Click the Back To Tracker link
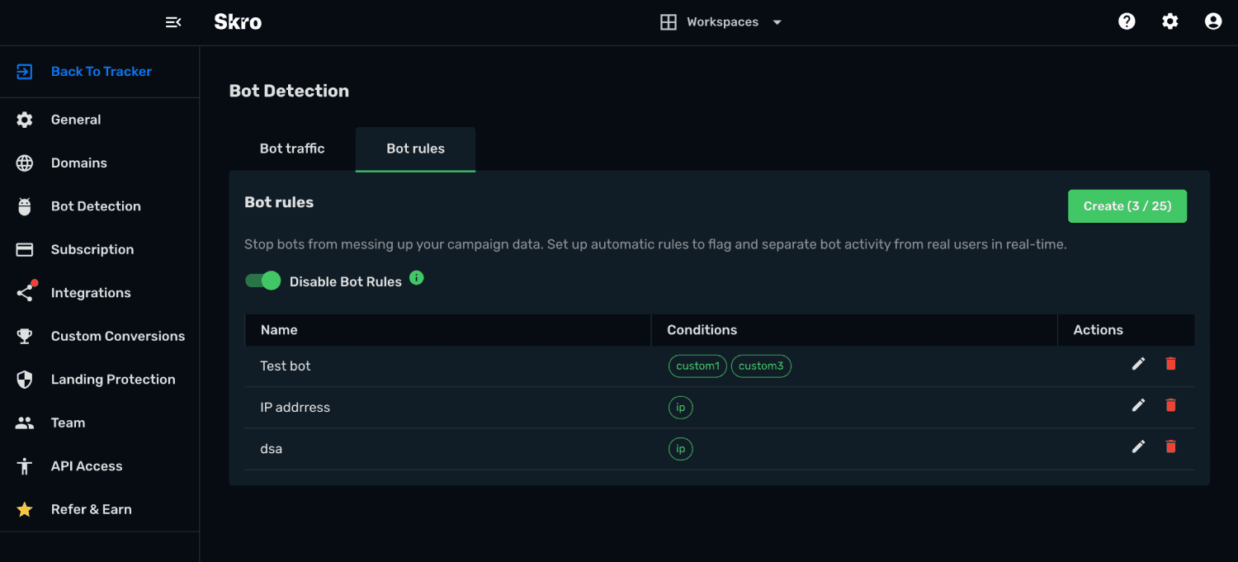 pos(102,72)
